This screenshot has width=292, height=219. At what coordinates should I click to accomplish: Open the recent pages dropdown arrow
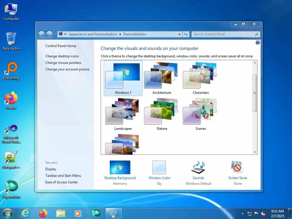click(55, 35)
